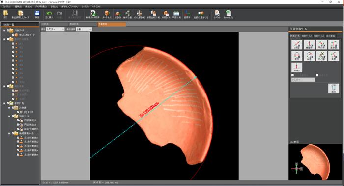This screenshot has width=344, height=186.
Task: Collapse the 補助ツール tree folder
Action: [9, 116]
